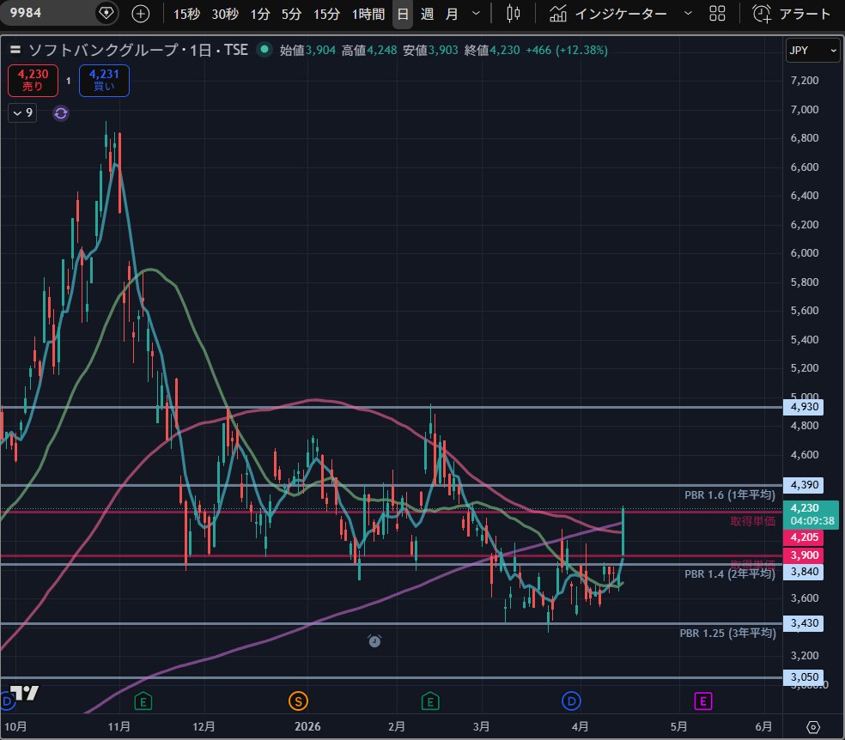Select the 30秒 timeframe
Image resolution: width=845 pixels, height=740 pixels.
pyautogui.click(x=225, y=14)
